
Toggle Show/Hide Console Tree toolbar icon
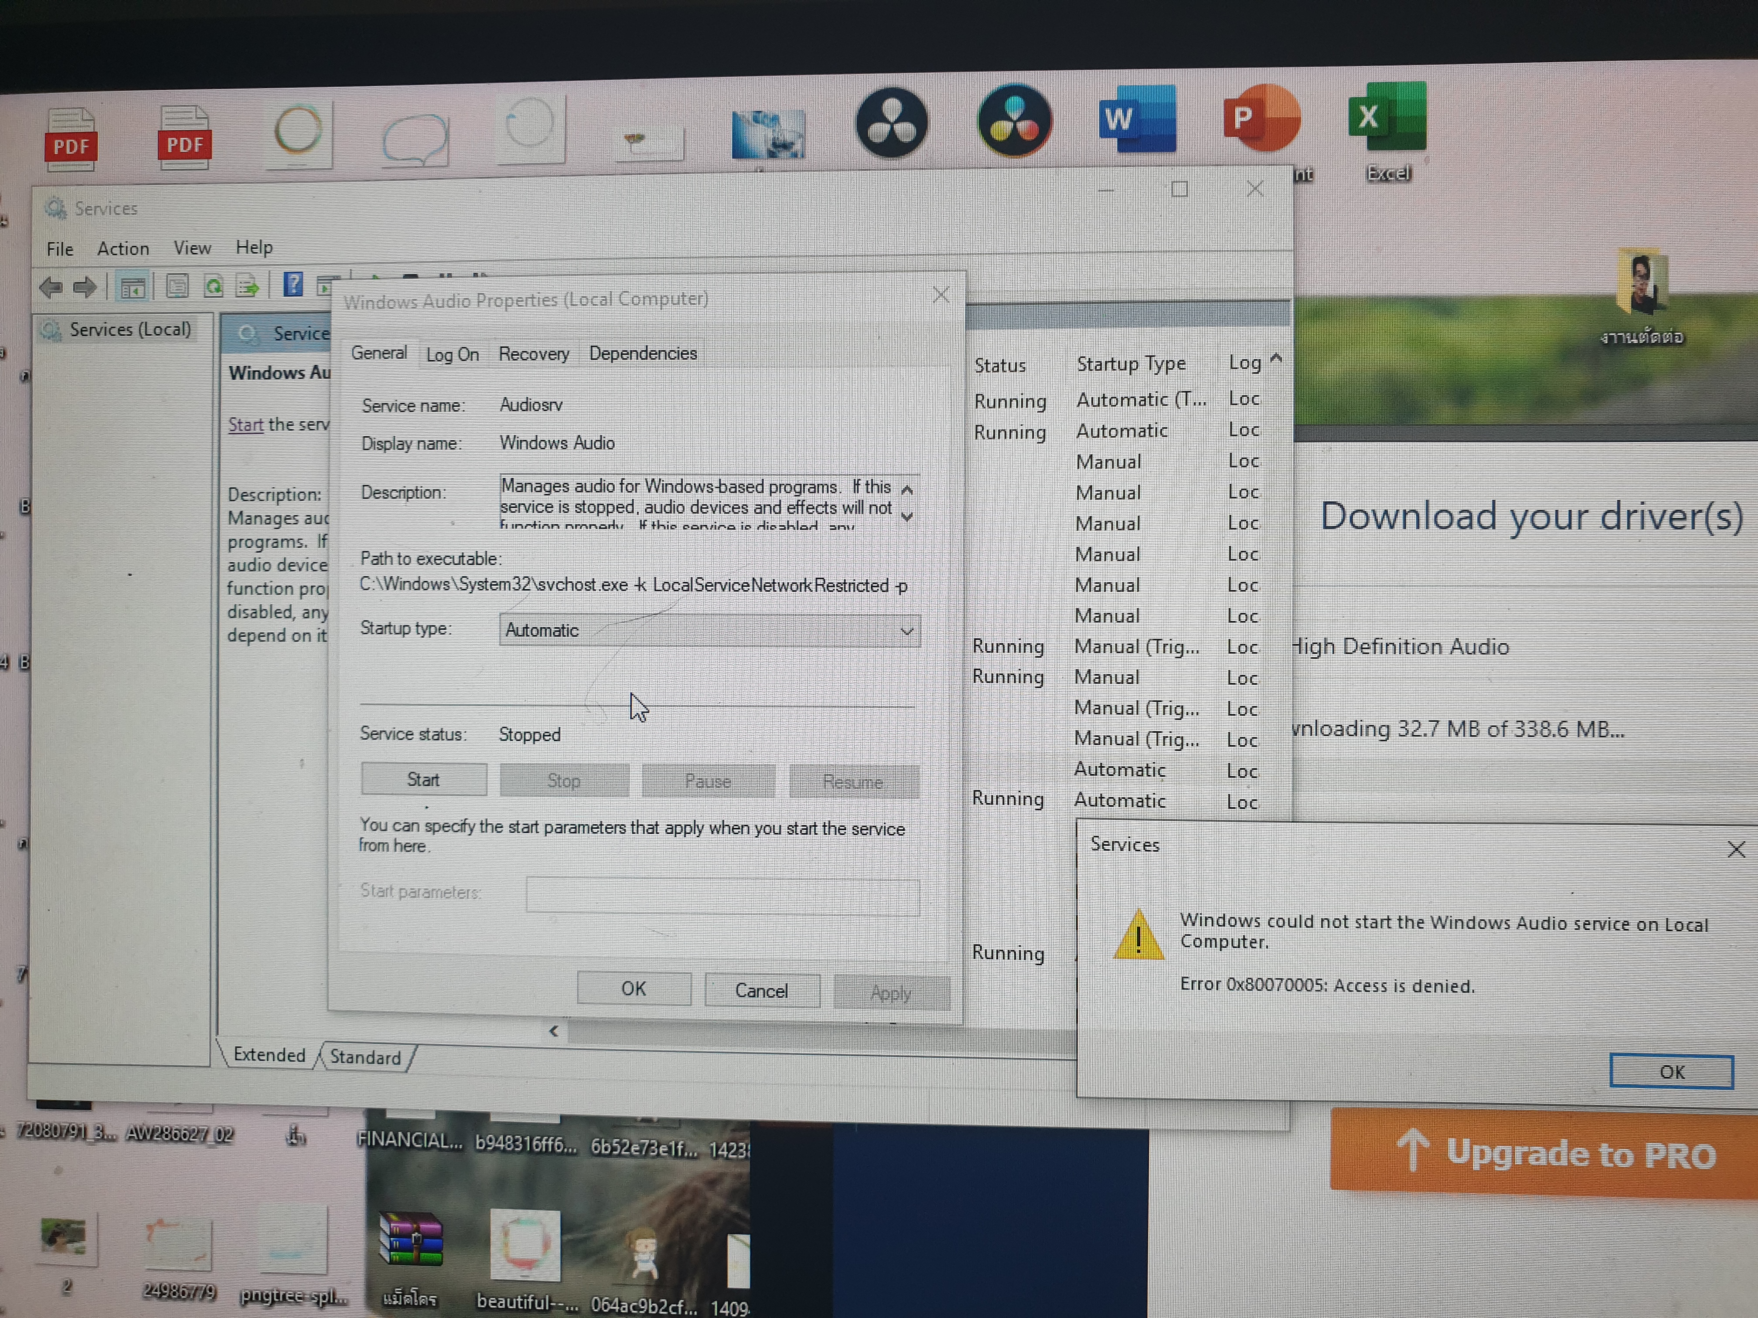pos(132,287)
